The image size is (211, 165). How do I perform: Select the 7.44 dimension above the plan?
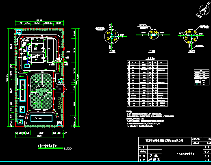pyautogui.click(x=50, y=23)
